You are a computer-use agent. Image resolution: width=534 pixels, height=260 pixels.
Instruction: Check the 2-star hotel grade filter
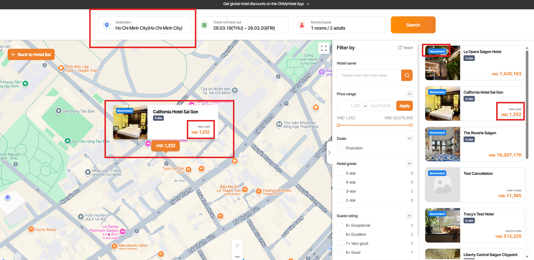tap(340, 200)
